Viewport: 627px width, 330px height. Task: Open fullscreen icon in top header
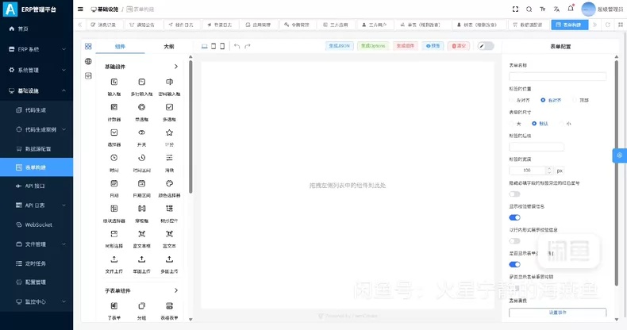515,10
